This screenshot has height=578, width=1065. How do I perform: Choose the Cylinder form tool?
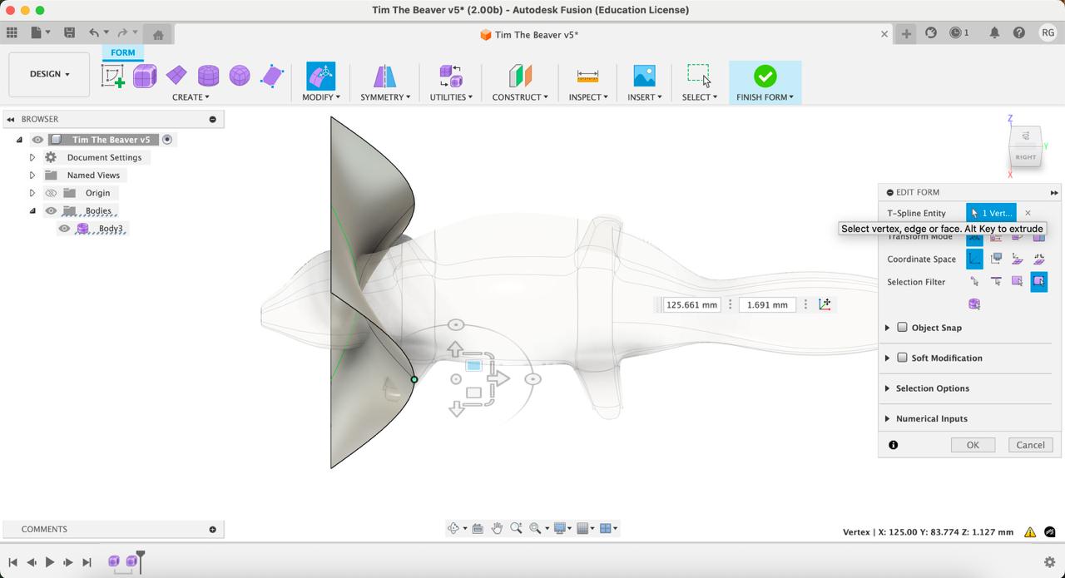tap(208, 76)
